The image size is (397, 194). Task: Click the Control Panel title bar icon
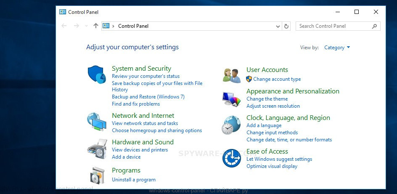click(63, 12)
